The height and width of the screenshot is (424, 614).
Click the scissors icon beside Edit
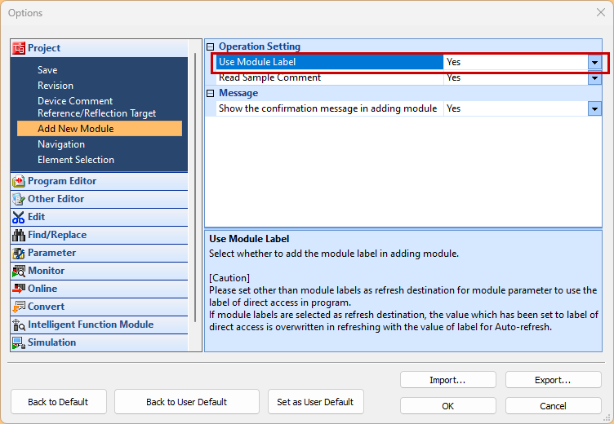(19, 217)
